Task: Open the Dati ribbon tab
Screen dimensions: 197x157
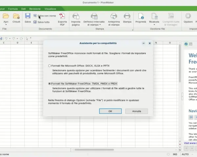Action: pos(24,9)
